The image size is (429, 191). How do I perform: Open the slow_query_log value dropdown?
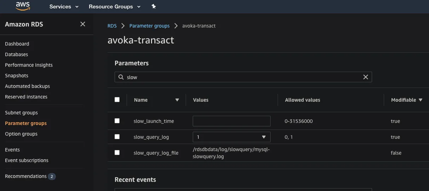[x=231, y=137]
